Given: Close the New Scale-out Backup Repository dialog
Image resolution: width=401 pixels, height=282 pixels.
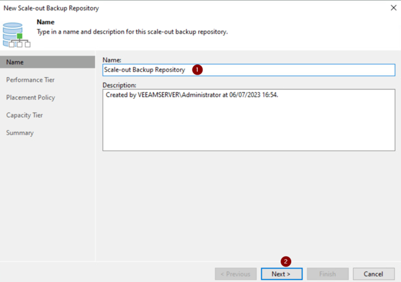Looking at the screenshot, I should point(394,8).
